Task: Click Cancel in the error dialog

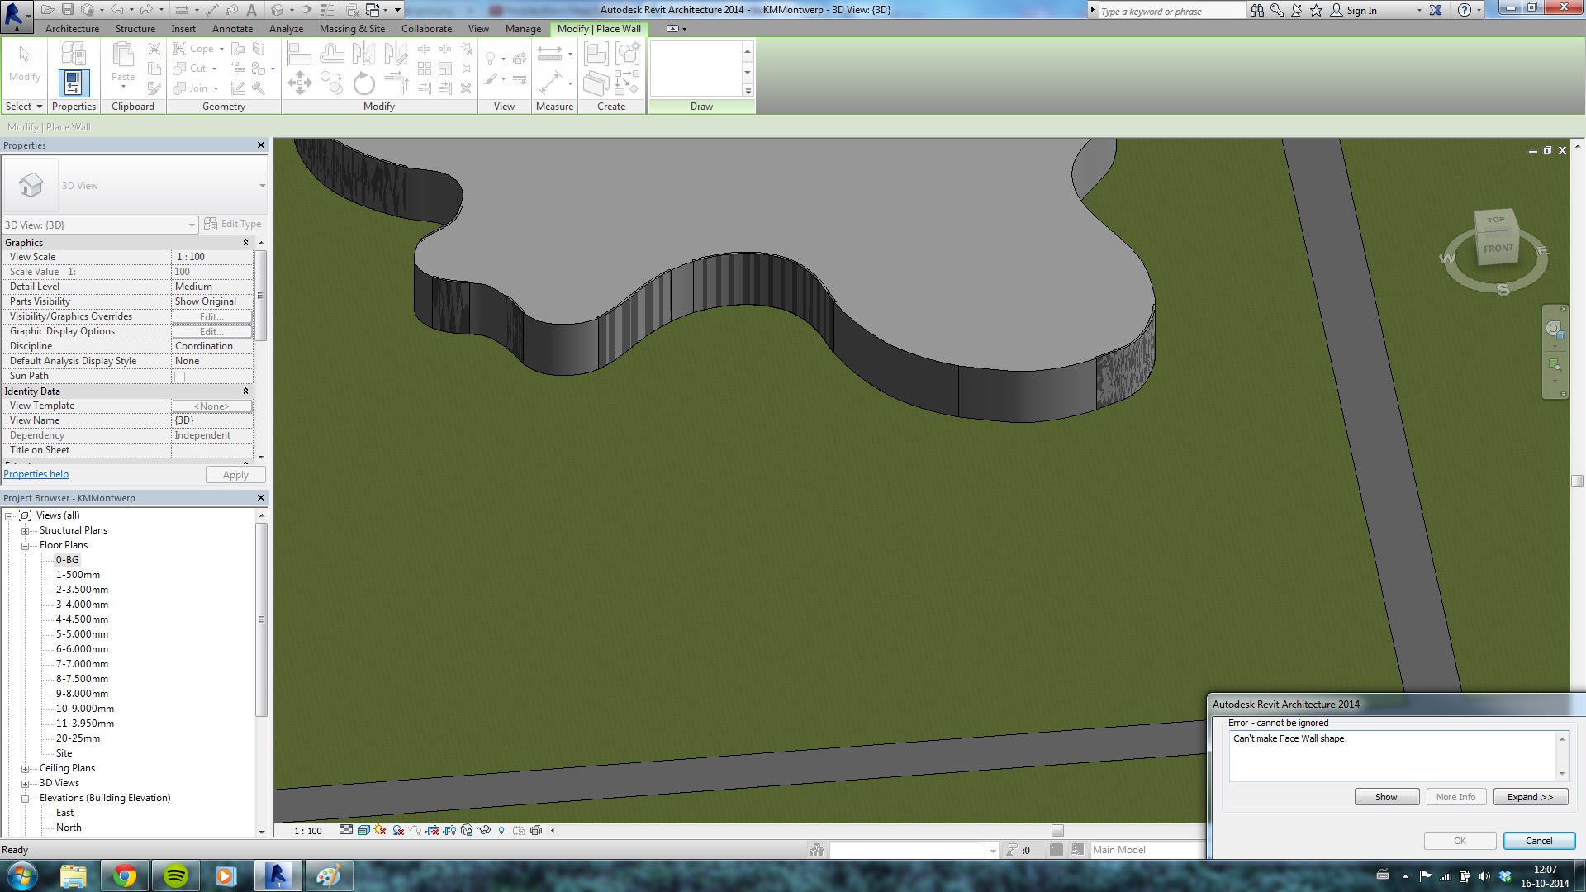Action: (x=1538, y=841)
